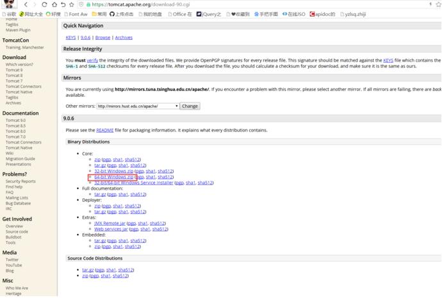The image size is (442, 300).
Task: Open the jQuery bookmark
Action: coord(209,14)
